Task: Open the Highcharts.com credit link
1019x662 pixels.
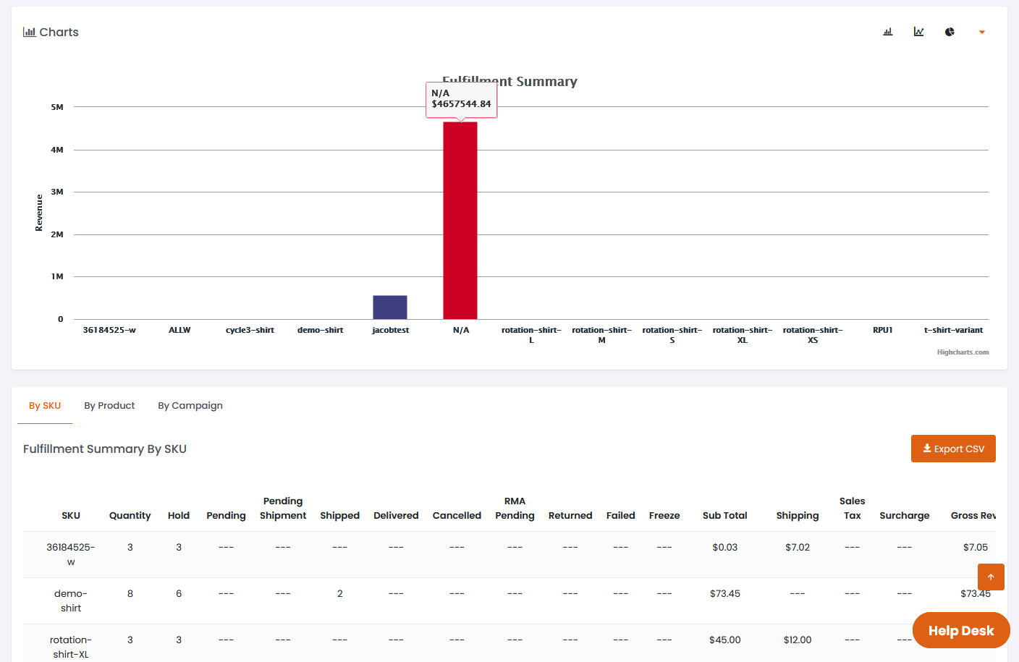Action: (x=963, y=352)
